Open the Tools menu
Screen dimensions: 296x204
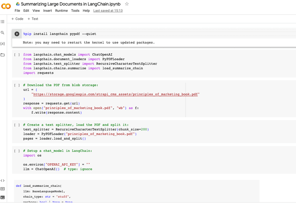click(x=75, y=11)
